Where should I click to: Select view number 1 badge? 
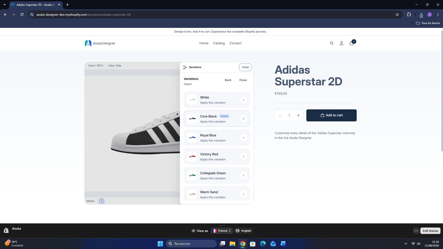tap(102, 201)
